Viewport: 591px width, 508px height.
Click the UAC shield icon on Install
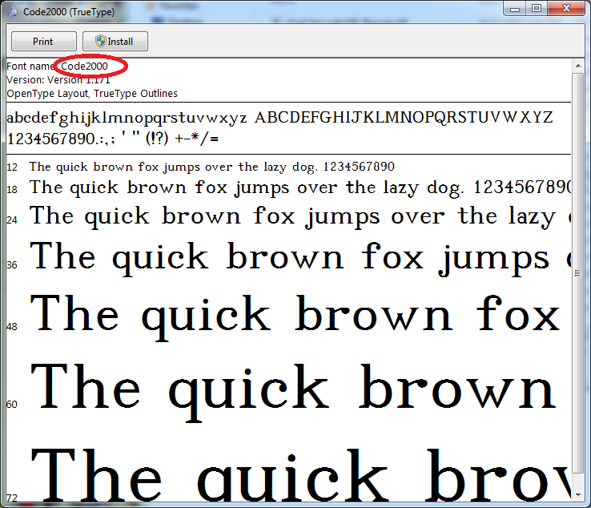click(x=101, y=41)
